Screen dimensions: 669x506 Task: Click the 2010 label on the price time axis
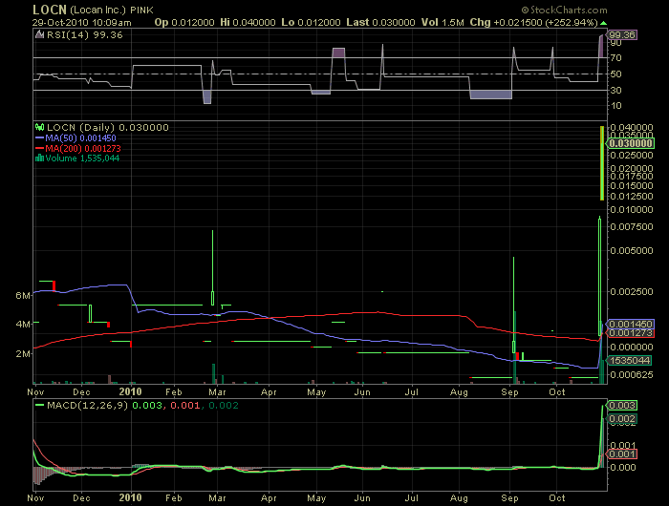pyautogui.click(x=130, y=390)
